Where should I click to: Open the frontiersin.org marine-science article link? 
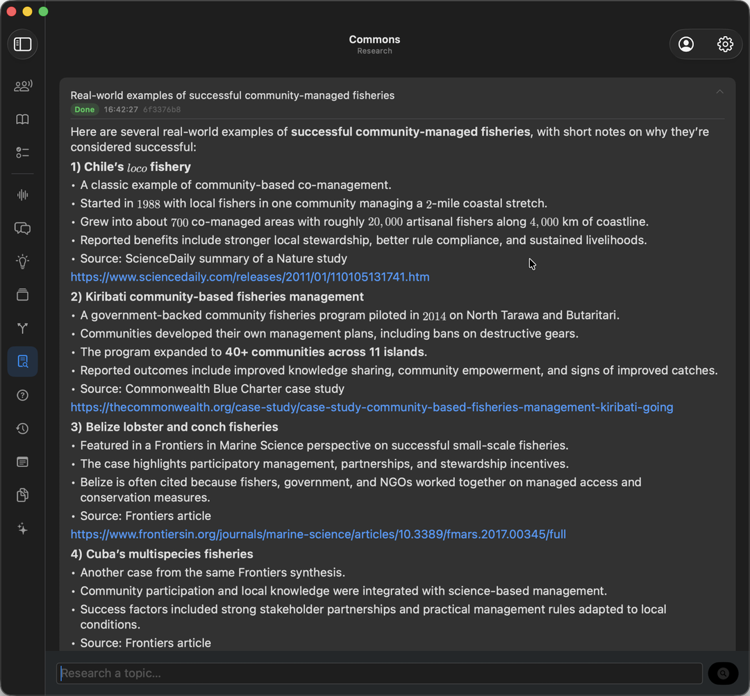pos(318,534)
